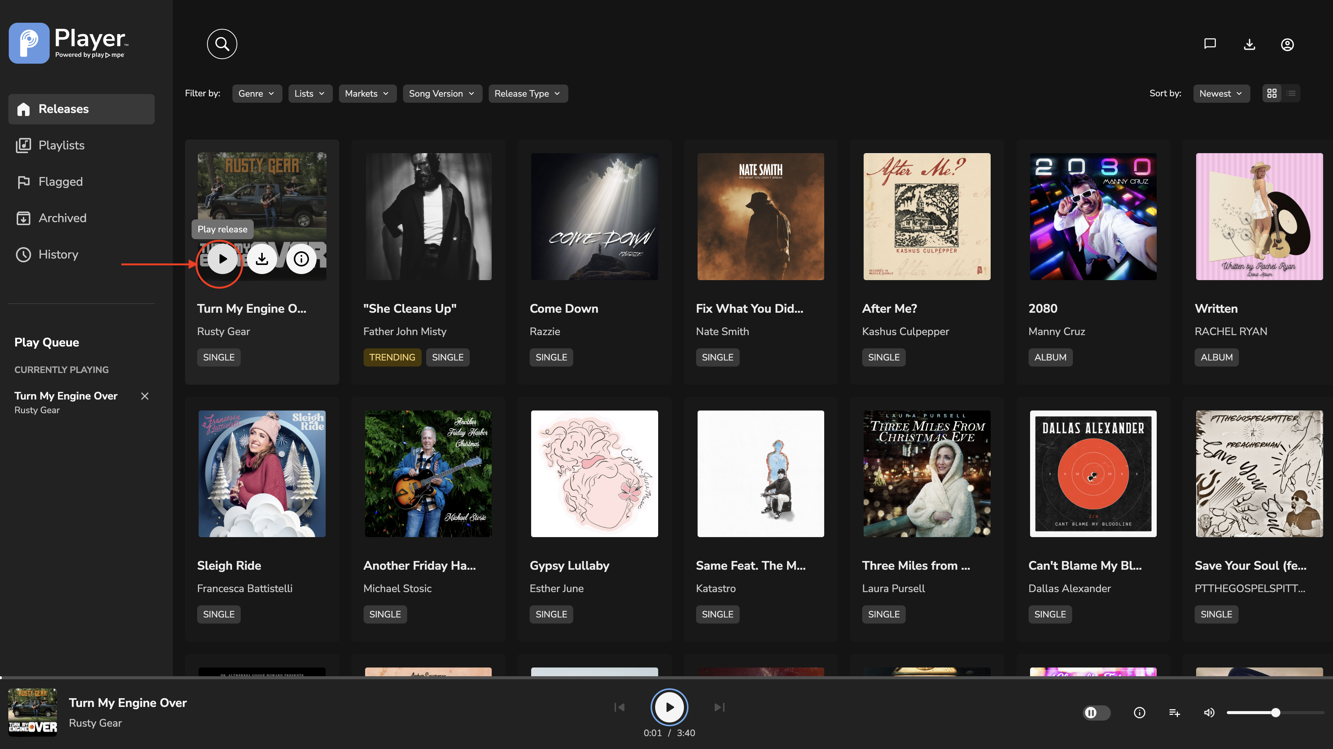
Task: Click the main play button in player bar
Action: (669, 707)
